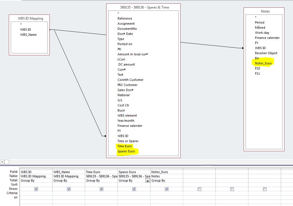Open Total dropdown for Spares Euro column

[x=148, y=180]
